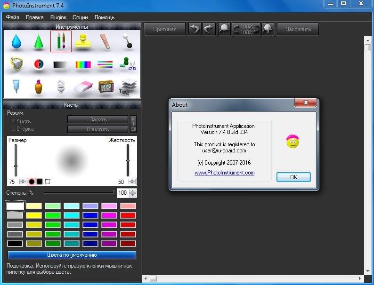This screenshot has height=285, width=374.
Task: Open the www.PhotoInstrument.com link
Action: [225, 173]
